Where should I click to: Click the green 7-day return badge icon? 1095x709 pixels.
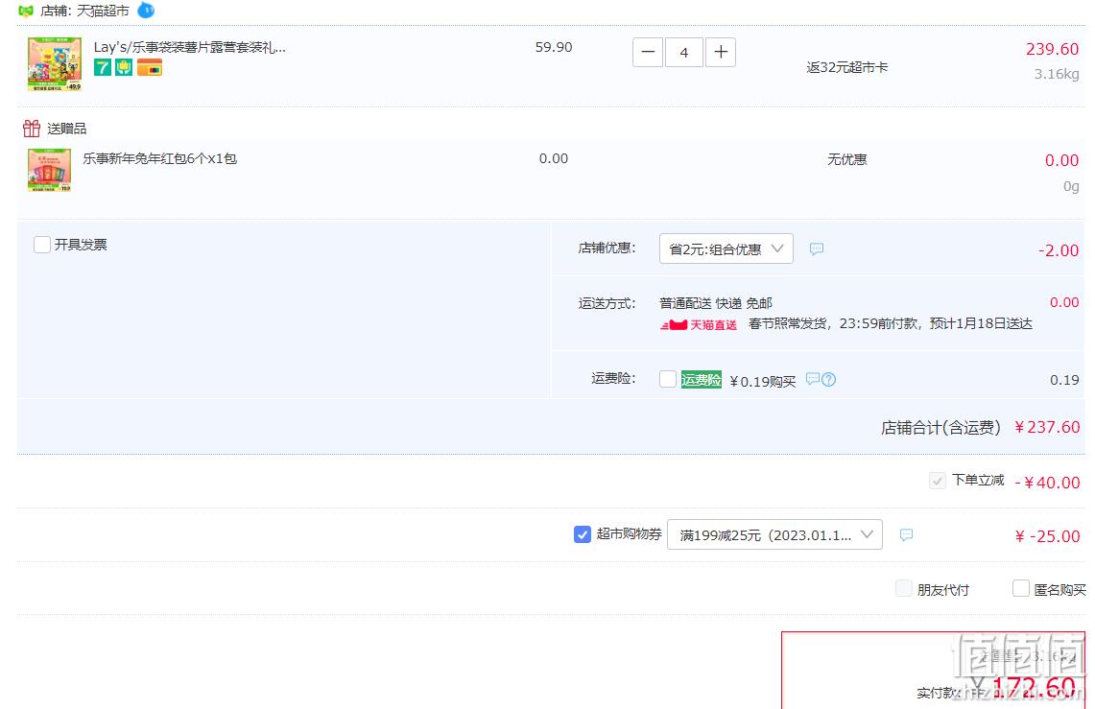103,68
